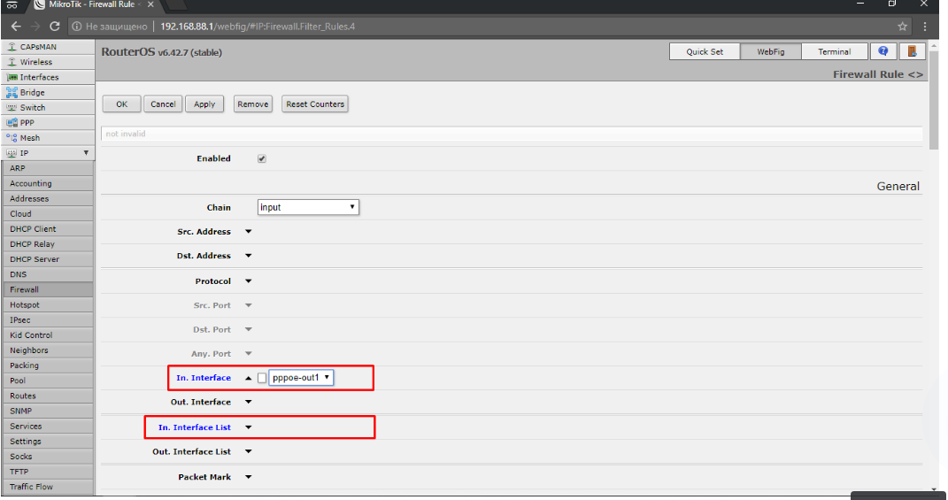Screen dimensions: 948x500
Task: Open PPP menu in sidebar
Action: point(48,122)
